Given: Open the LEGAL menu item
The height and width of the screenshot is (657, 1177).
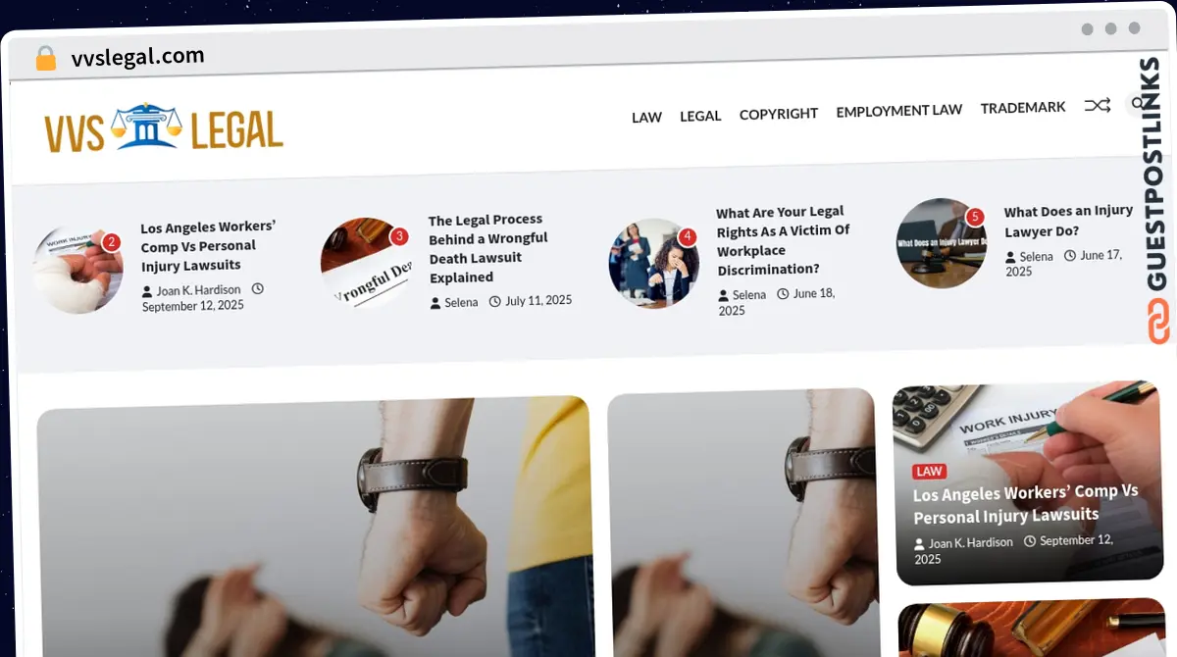Looking at the screenshot, I should (x=700, y=116).
